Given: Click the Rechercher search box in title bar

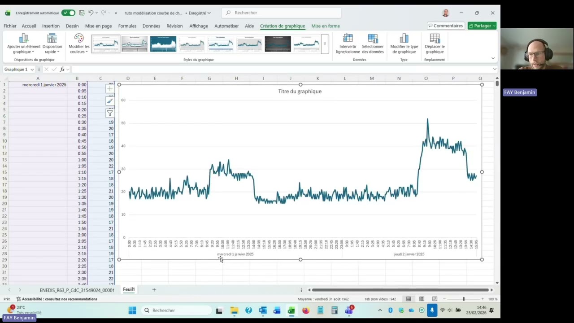Looking at the screenshot, I should coord(282,13).
